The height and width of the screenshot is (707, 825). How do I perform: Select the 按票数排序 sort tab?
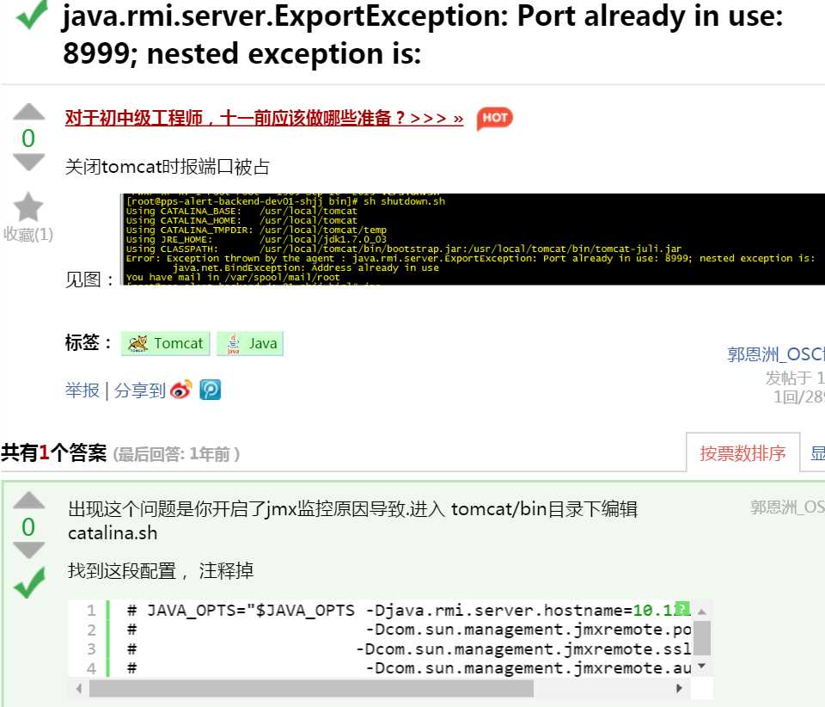(742, 452)
